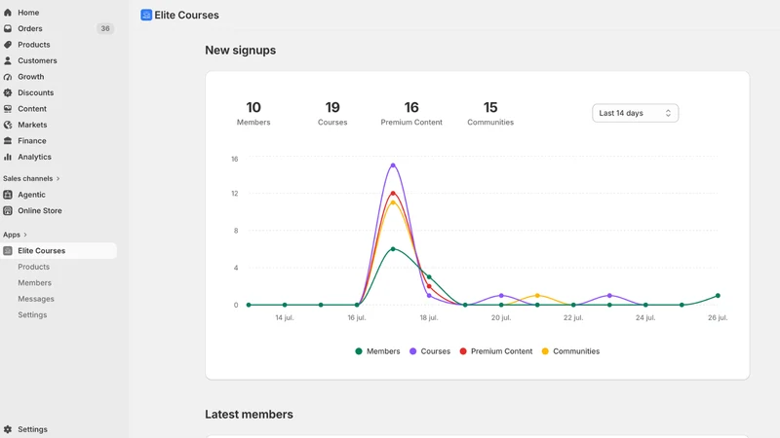Click the 10 Members stat
This screenshot has width=780, height=438.
pyautogui.click(x=253, y=114)
